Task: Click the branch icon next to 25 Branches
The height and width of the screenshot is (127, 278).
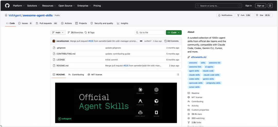Action: pos(69,33)
